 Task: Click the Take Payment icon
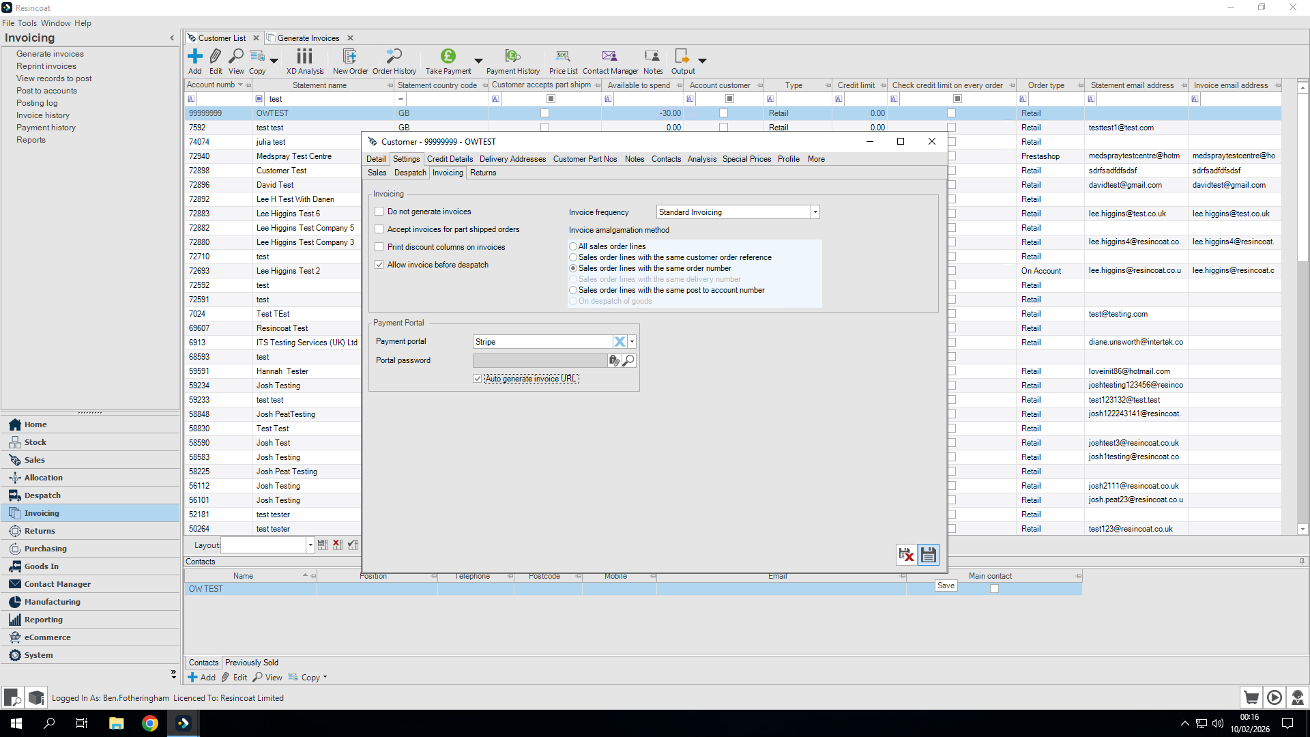(x=448, y=61)
